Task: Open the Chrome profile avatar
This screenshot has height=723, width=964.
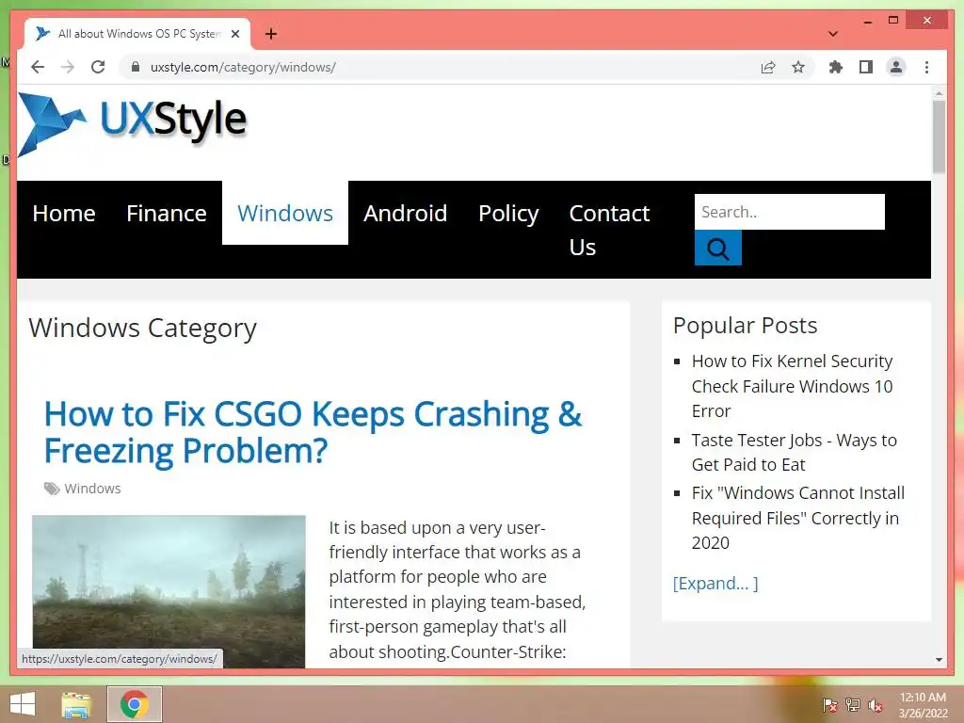Action: (x=896, y=67)
